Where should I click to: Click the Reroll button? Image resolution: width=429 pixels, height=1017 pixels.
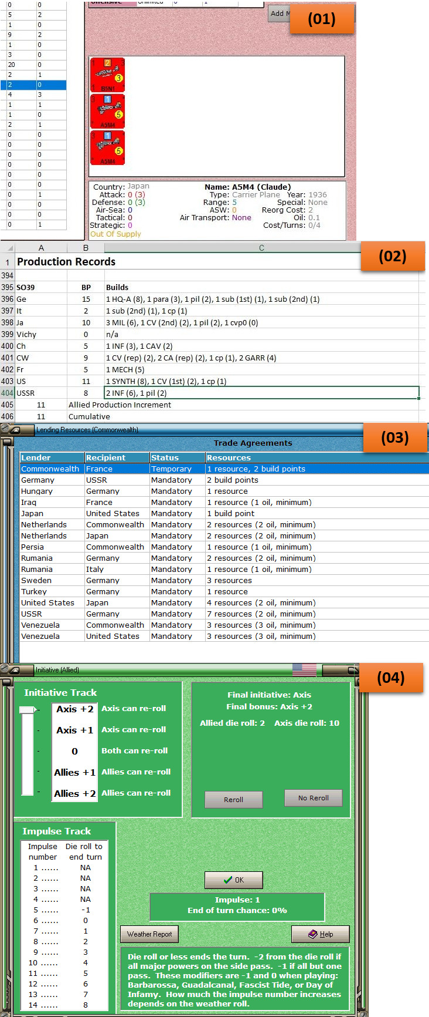click(x=233, y=800)
